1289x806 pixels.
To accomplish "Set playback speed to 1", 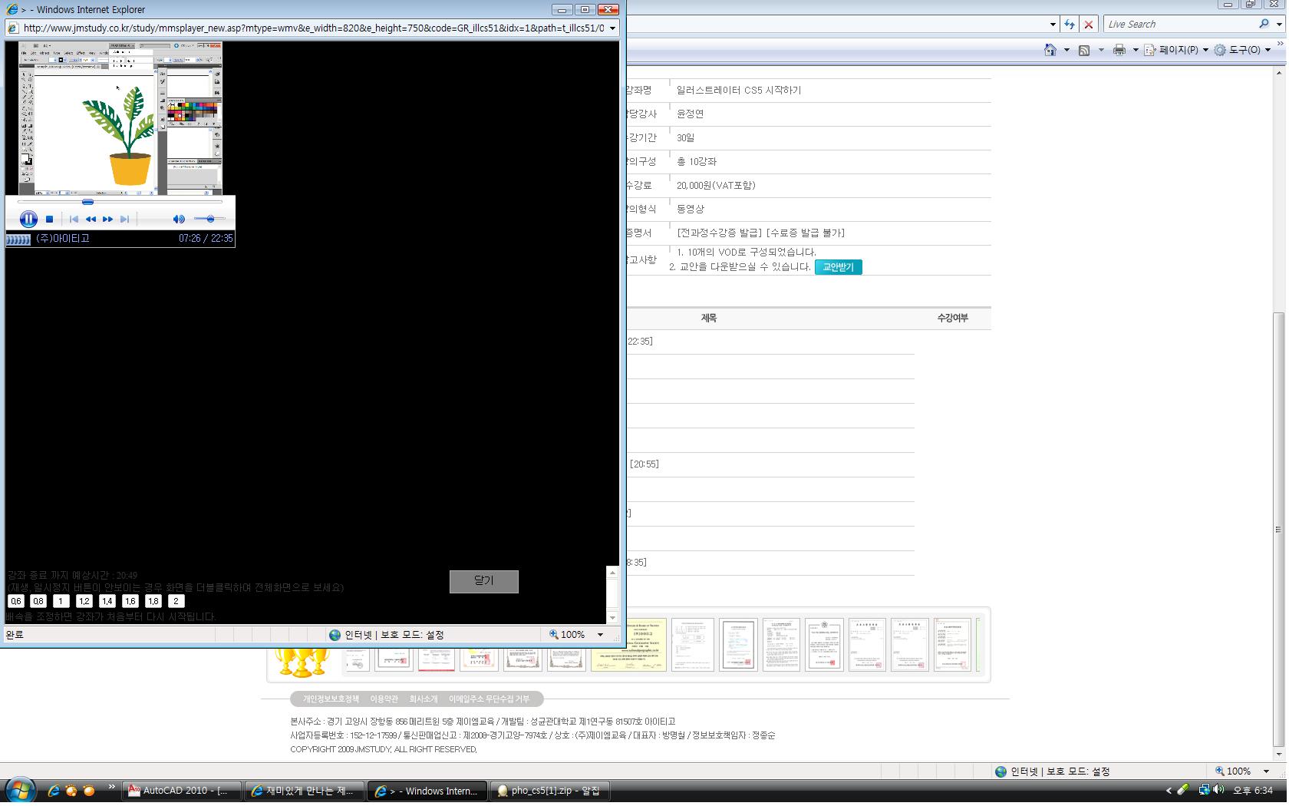I will (x=61, y=602).
